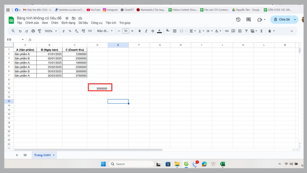
Task: Add a new sheet
Action: tap(17, 155)
